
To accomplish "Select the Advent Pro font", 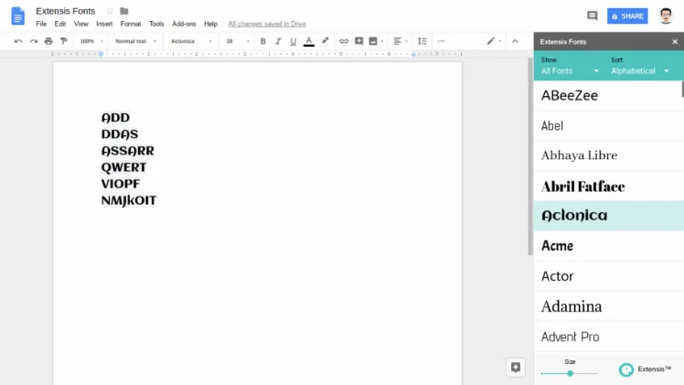I will point(608,337).
